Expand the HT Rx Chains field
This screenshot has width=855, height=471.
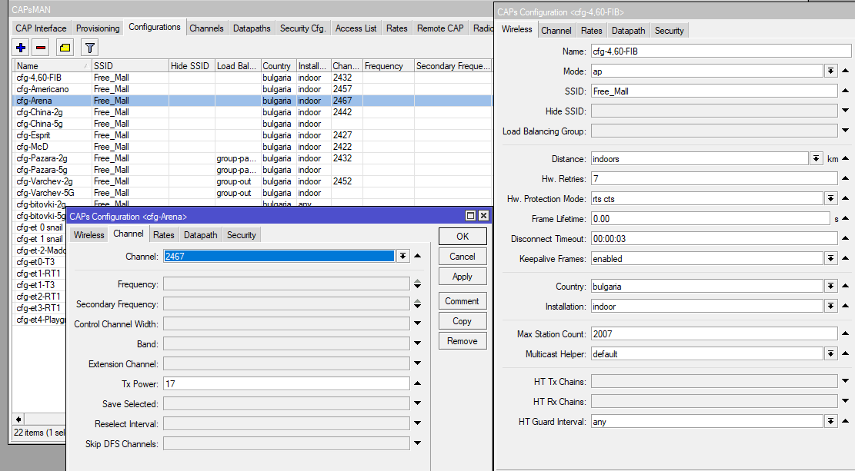point(846,401)
